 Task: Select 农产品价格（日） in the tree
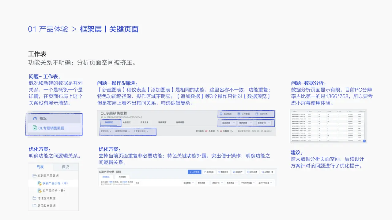tap(53, 191)
